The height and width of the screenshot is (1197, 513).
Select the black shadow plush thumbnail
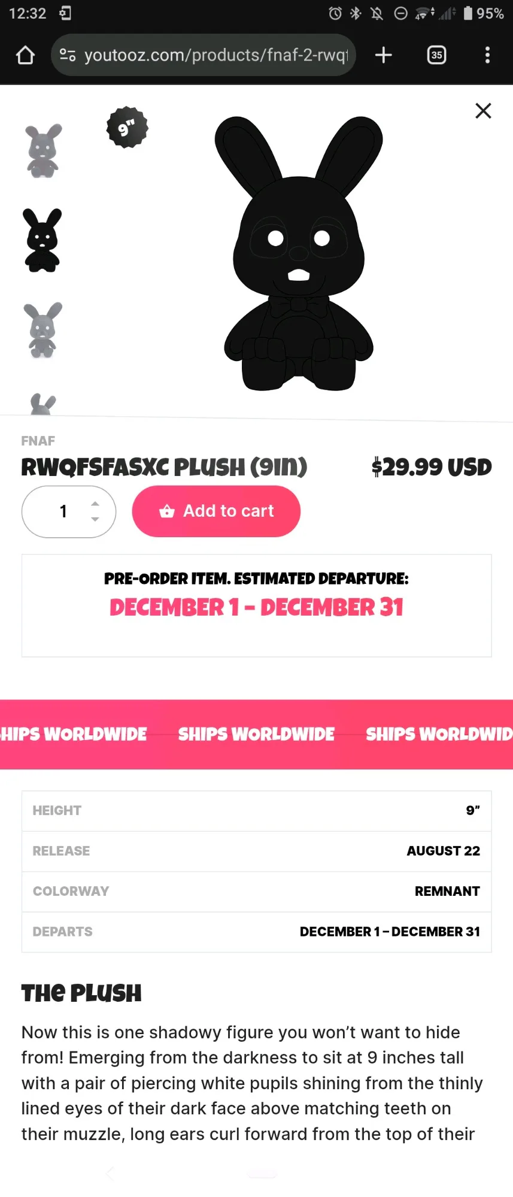point(42,240)
